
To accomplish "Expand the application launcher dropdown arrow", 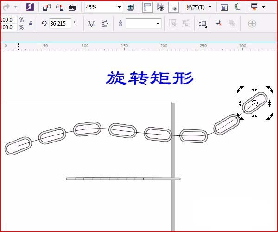I will pos(264,7).
